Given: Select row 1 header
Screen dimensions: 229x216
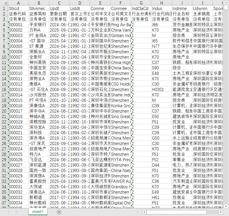Looking at the screenshot, I should tap(4, 8).
